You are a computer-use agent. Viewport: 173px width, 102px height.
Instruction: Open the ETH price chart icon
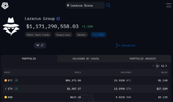pos(16,89)
